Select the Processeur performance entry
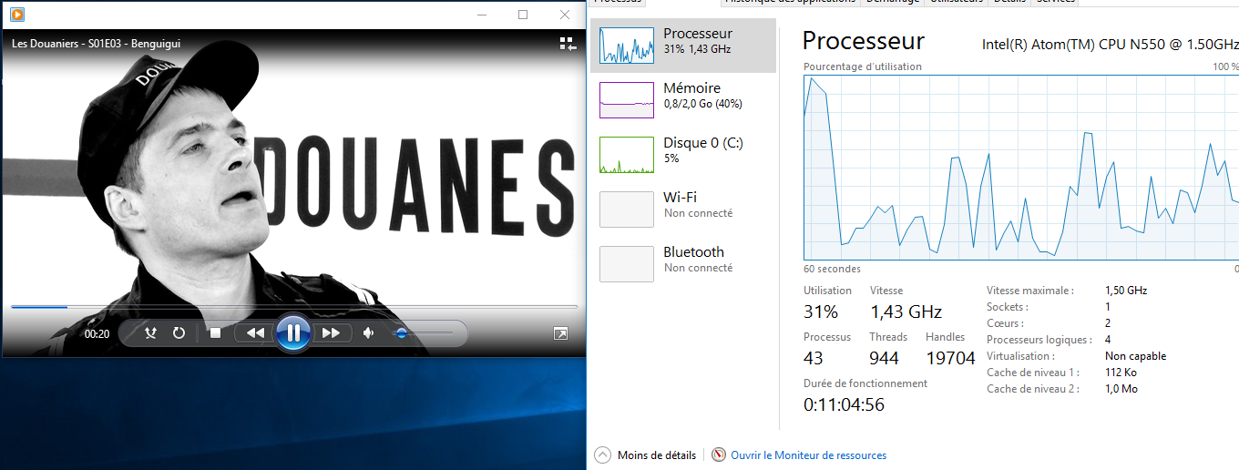The height and width of the screenshot is (470, 1239). click(x=683, y=46)
